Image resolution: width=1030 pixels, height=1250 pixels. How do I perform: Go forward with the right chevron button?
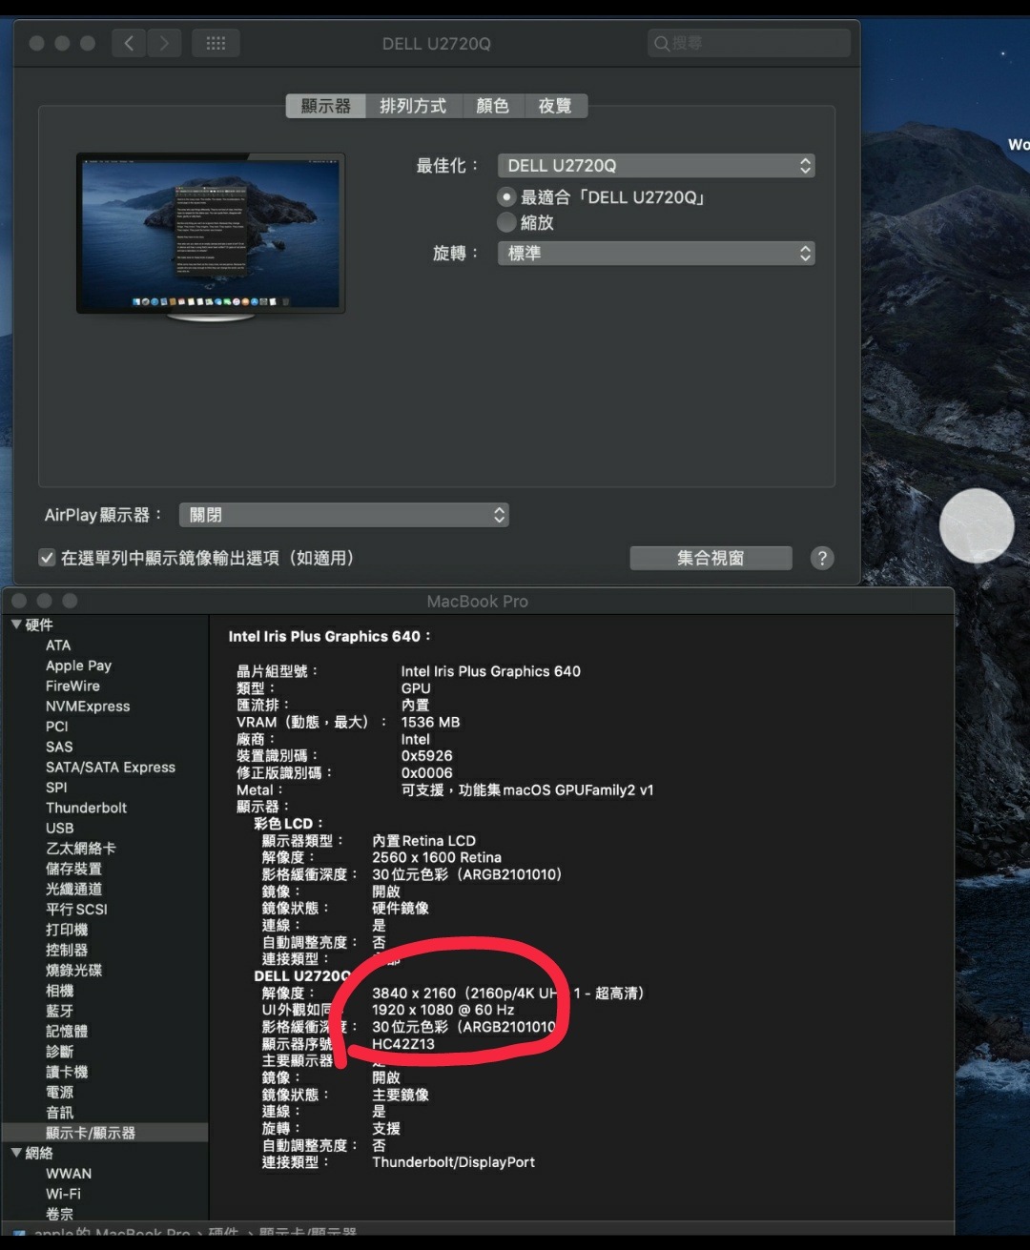[164, 43]
